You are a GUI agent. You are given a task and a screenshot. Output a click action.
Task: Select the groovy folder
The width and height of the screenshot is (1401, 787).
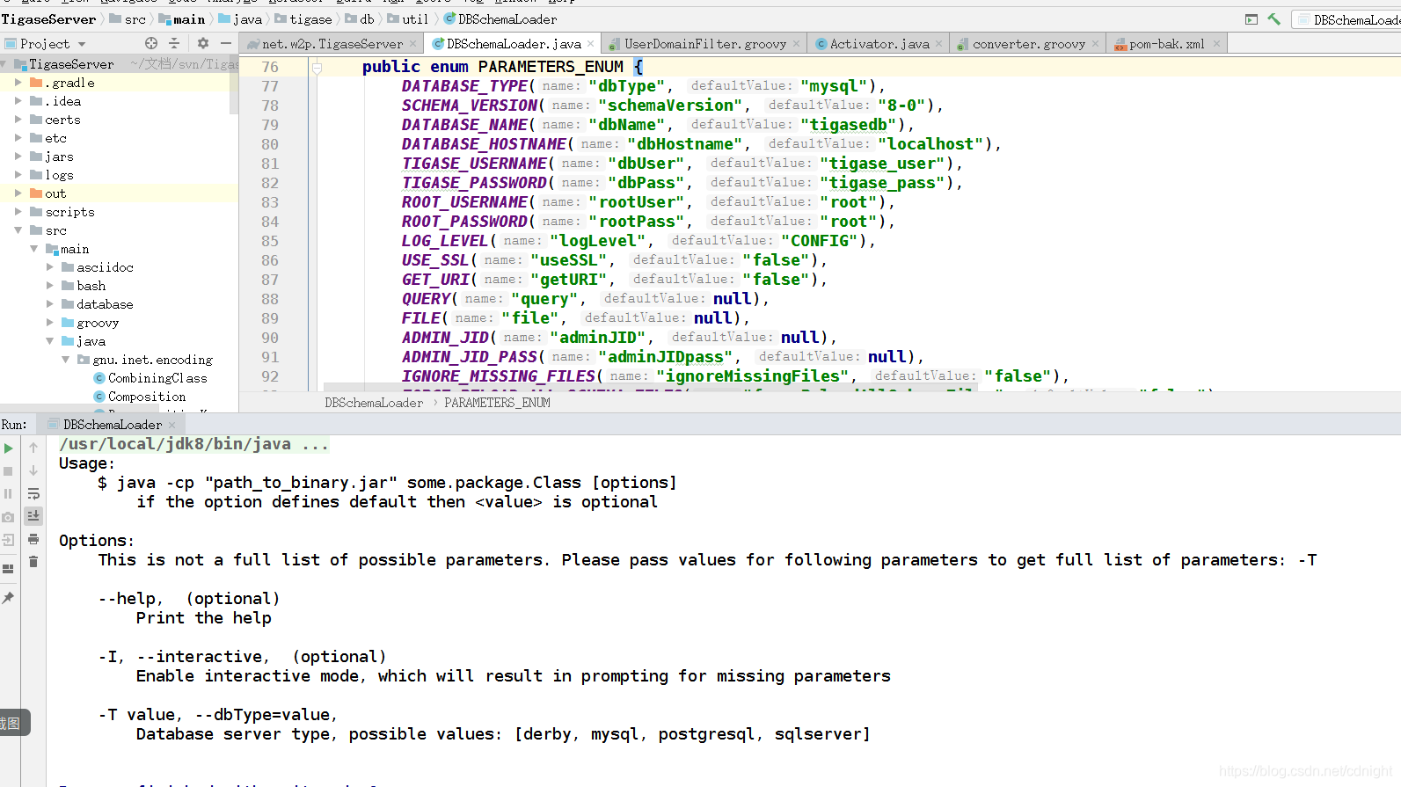tap(97, 323)
